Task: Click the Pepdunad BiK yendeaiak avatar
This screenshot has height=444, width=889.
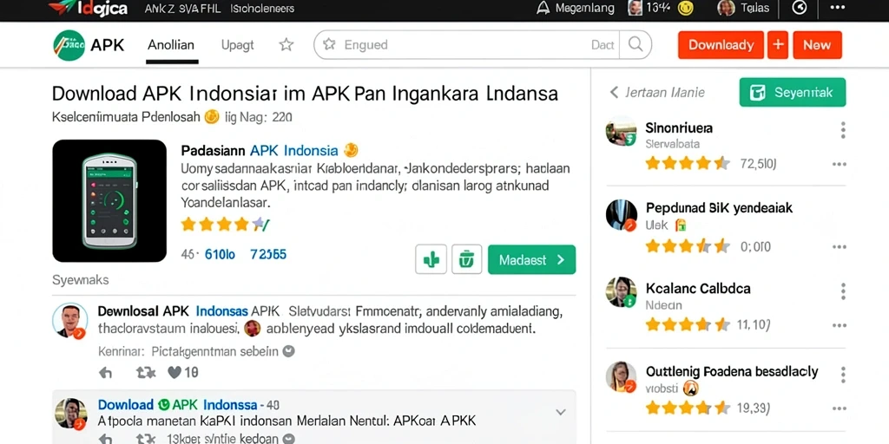Action: tap(622, 215)
